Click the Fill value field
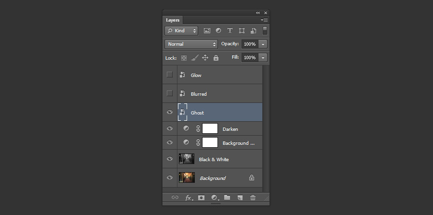The height and width of the screenshot is (215, 433). (x=250, y=58)
